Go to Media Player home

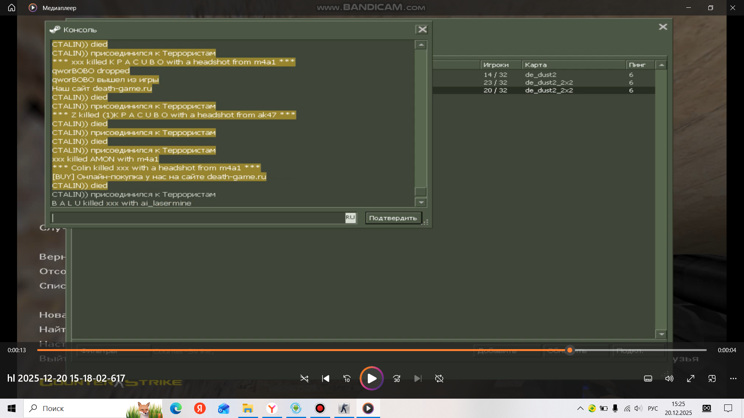[12, 8]
